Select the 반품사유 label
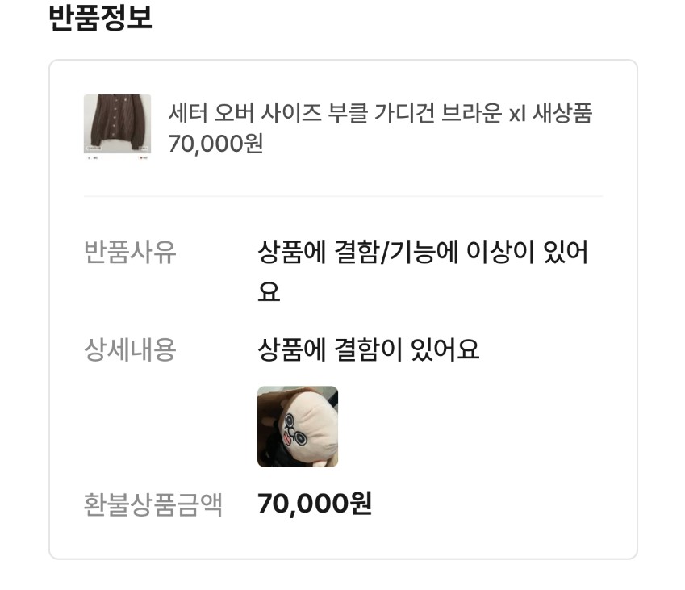This screenshot has height=590, width=685. click(x=130, y=252)
